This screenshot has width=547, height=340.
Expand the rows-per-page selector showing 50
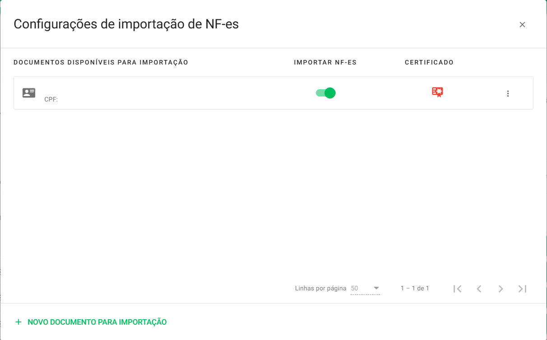366,288
